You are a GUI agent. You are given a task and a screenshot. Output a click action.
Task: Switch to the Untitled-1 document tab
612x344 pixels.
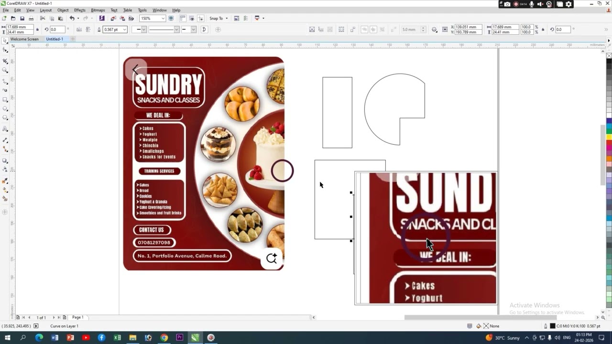(x=55, y=39)
